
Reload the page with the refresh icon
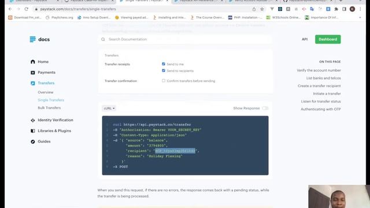[27, 9]
